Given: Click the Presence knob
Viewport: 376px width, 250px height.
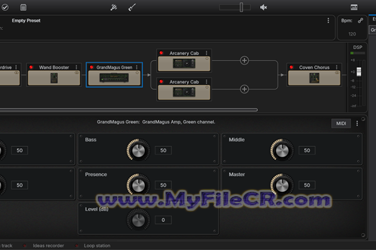Looking at the screenshot, I should coord(138,185).
